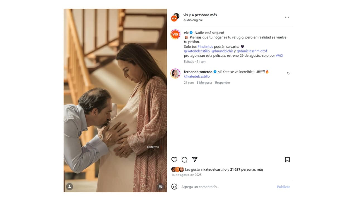Image resolution: width=357 pixels, height=201 pixels.
Task: Click the ViX profile picture beside the caption
Action: pyautogui.click(x=175, y=34)
